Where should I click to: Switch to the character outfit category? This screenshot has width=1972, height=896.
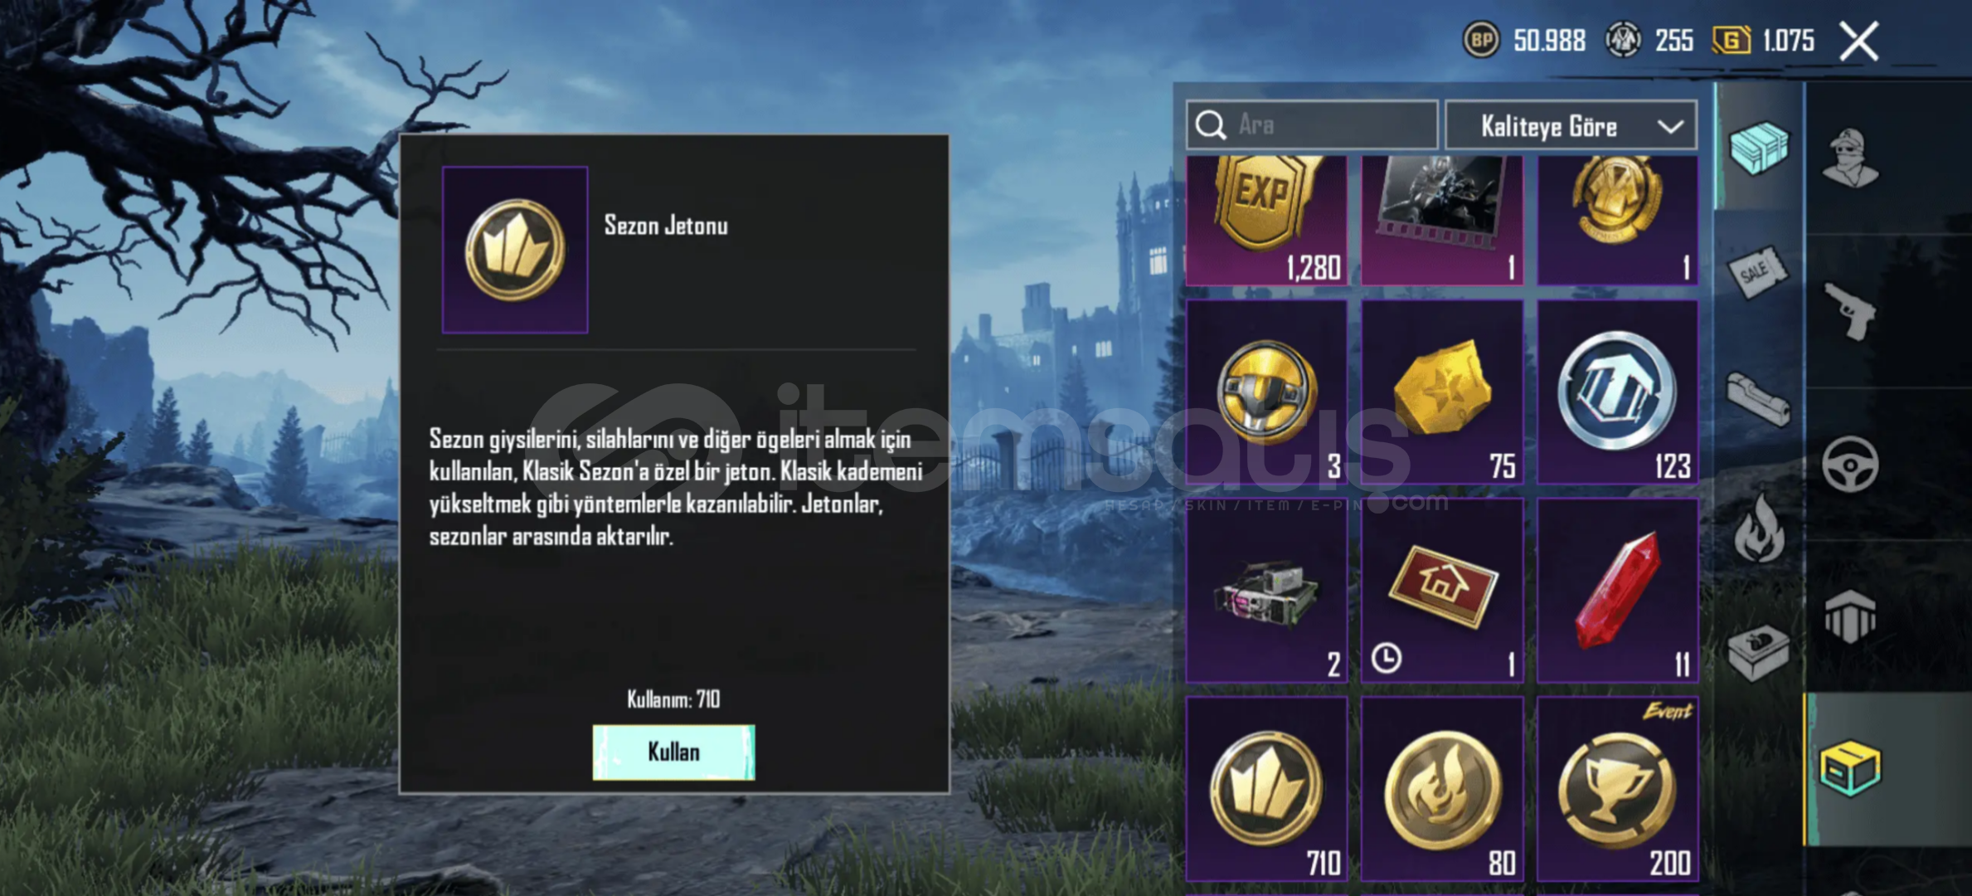1850,158
